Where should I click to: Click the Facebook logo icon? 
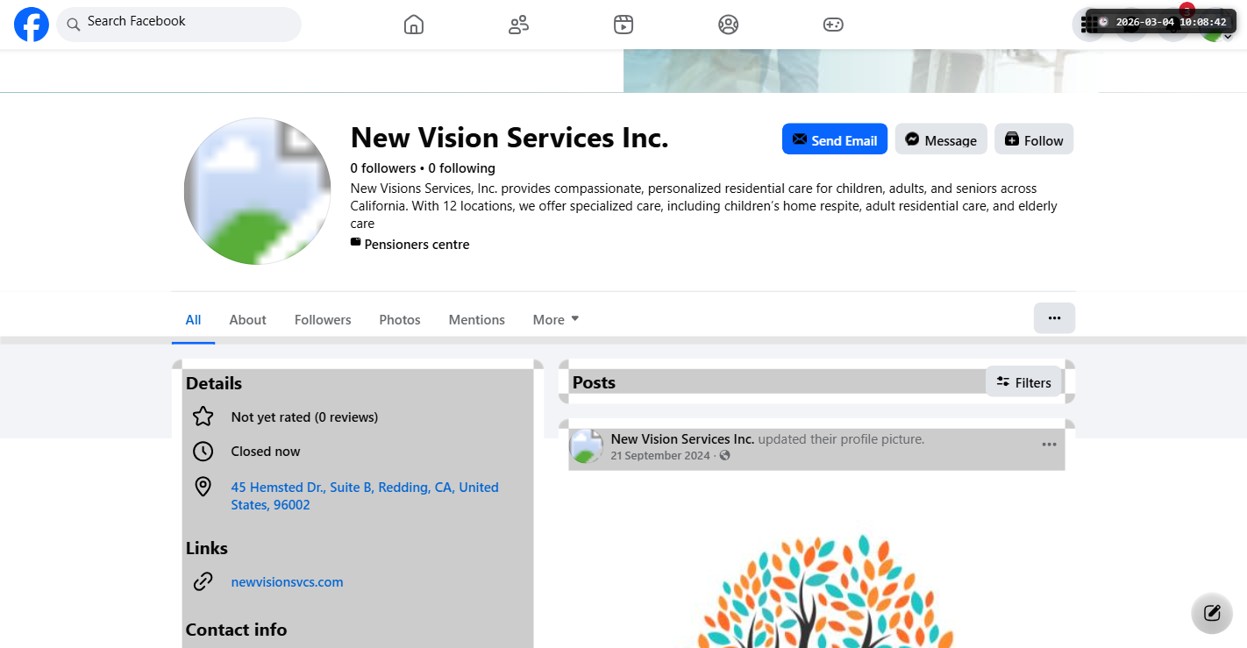32,25
